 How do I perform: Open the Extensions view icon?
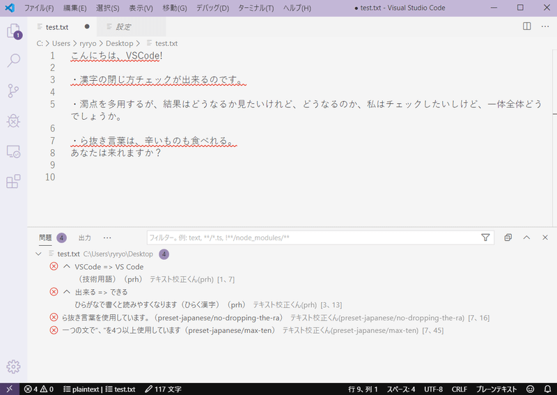point(13,181)
